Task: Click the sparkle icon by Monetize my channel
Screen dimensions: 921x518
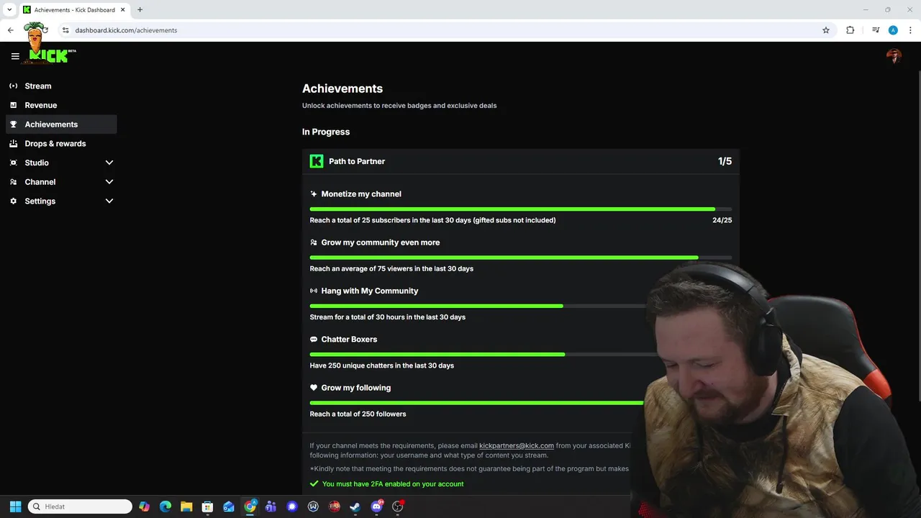Action: coord(314,194)
